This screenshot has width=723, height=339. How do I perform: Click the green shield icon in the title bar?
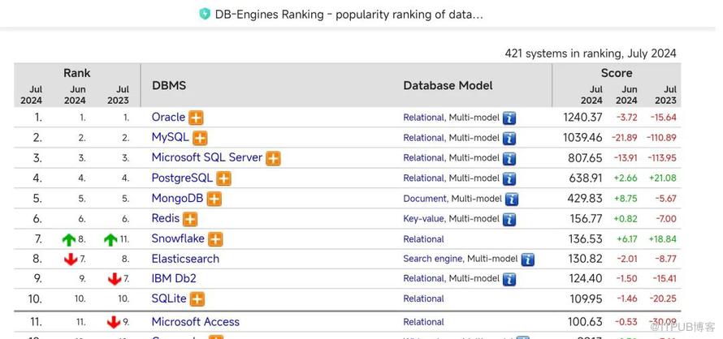pos(205,15)
